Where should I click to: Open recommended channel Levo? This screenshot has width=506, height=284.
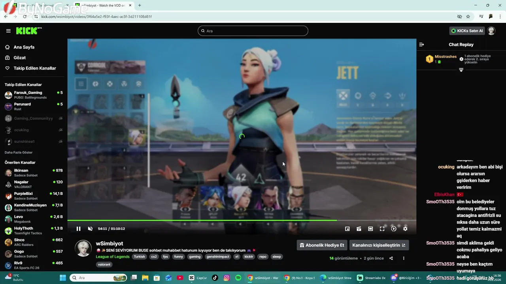[34, 219]
